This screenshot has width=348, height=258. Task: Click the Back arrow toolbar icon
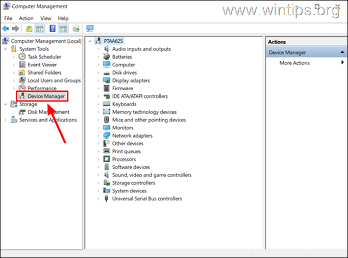[6, 29]
